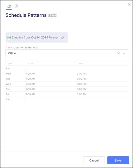This screenshot has width=133, height=168.
Task: Click the empty Saturday end cell
Action: point(102,99)
